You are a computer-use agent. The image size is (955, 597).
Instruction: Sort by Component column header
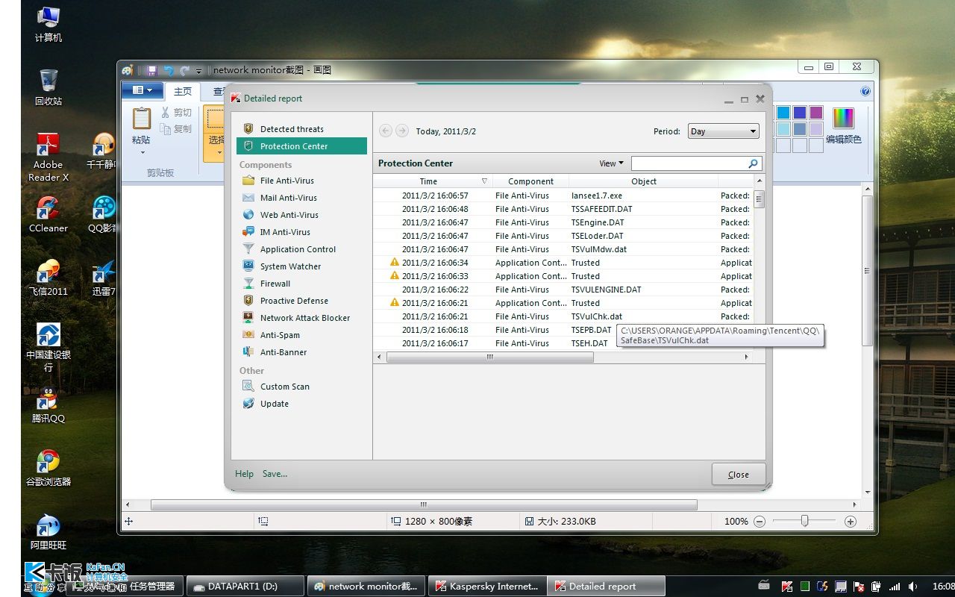tap(530, 181)
